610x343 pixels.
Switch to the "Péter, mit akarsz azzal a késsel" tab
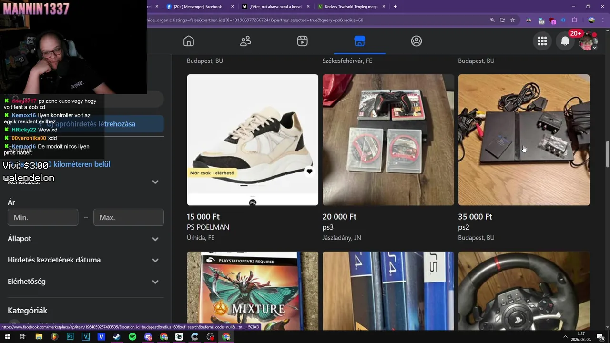click(276, 6)
